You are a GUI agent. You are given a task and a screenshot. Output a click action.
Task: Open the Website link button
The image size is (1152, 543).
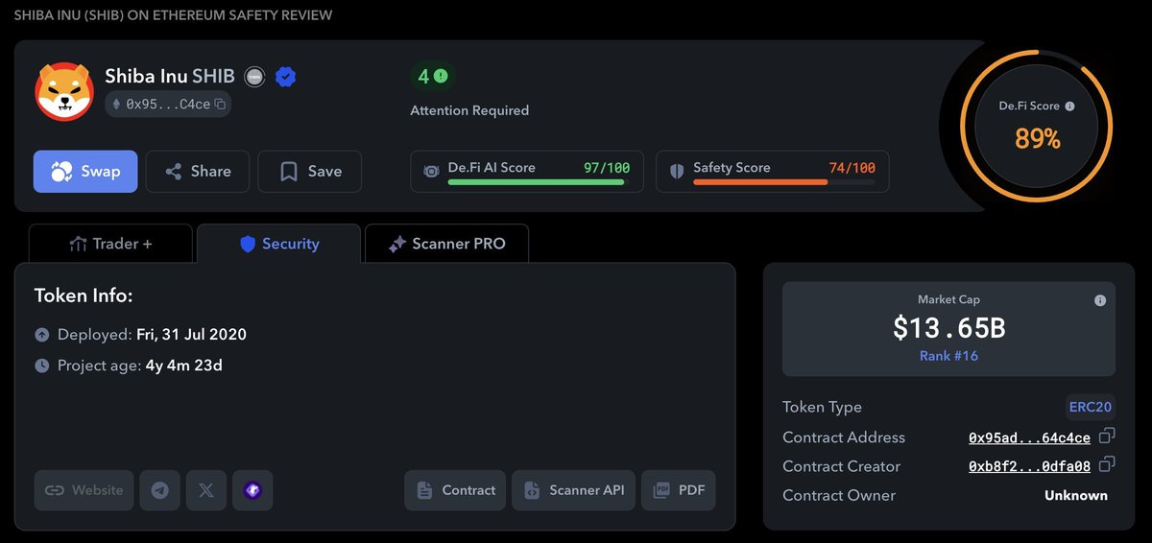point(84,490)
